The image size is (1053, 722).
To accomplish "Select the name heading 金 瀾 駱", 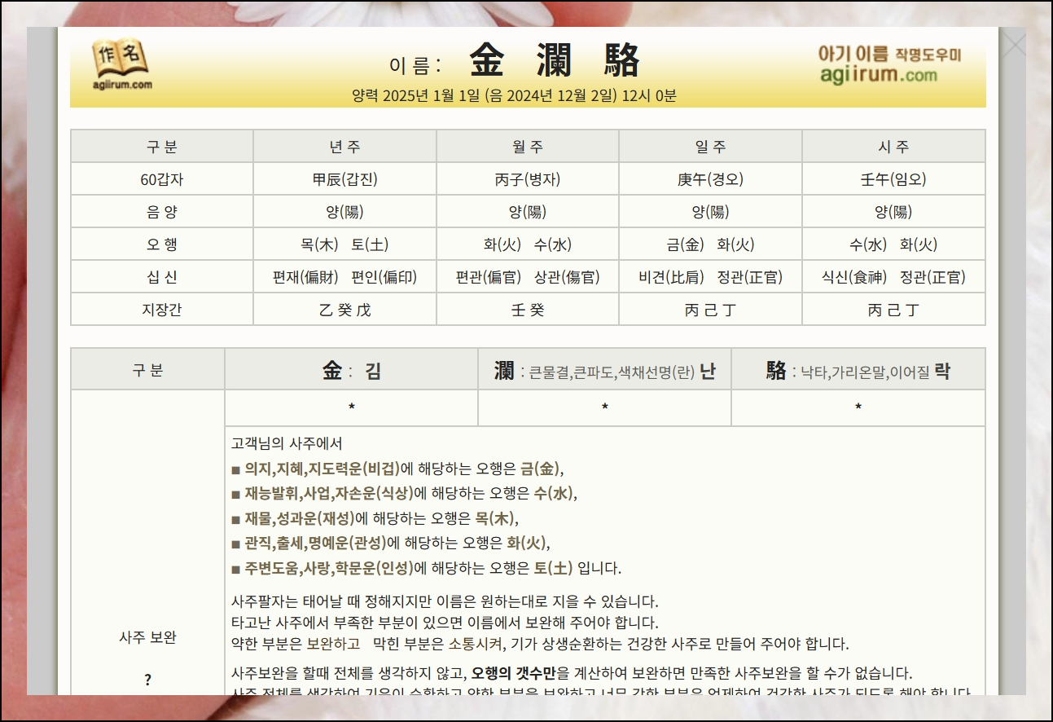I will coord(555,60).
